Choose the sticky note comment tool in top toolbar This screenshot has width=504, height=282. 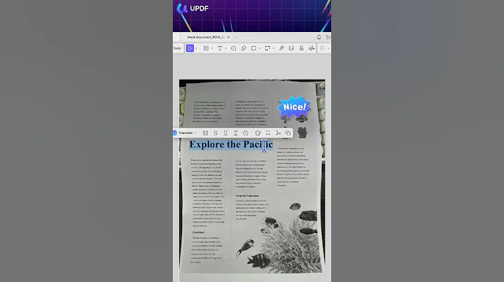point(234,48)
